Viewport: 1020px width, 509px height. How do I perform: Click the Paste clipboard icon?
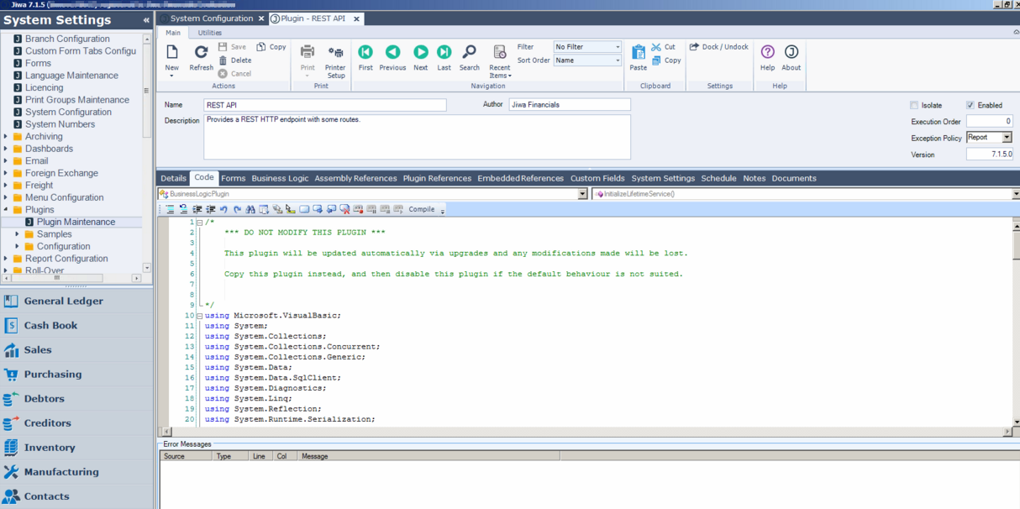[639, 54]
